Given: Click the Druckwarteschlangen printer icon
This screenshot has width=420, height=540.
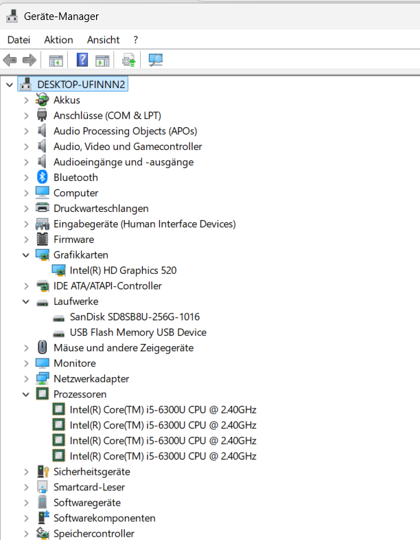Looking at the screenshot, I should point(43,208).
